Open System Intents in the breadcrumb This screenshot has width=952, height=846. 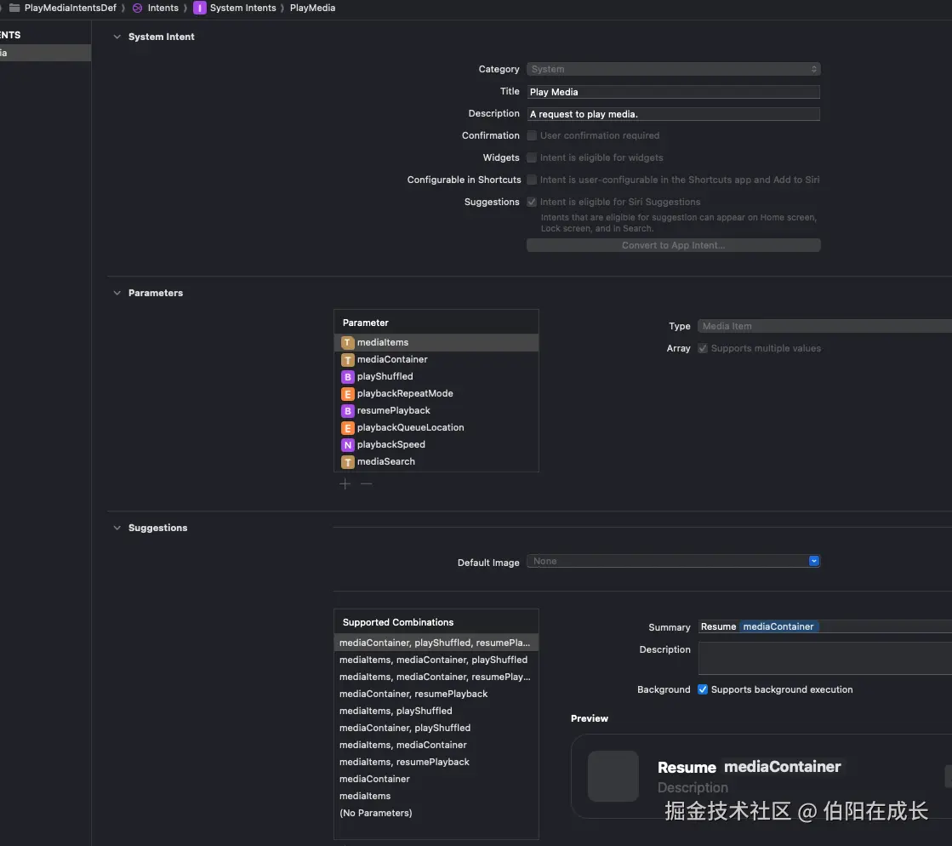point(242,8)
